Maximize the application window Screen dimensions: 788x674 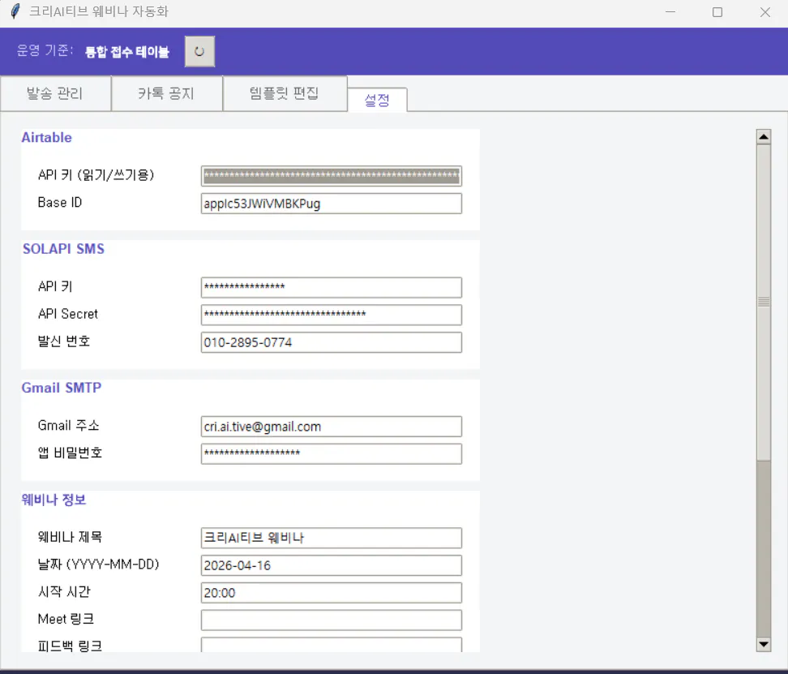(717, 11)
